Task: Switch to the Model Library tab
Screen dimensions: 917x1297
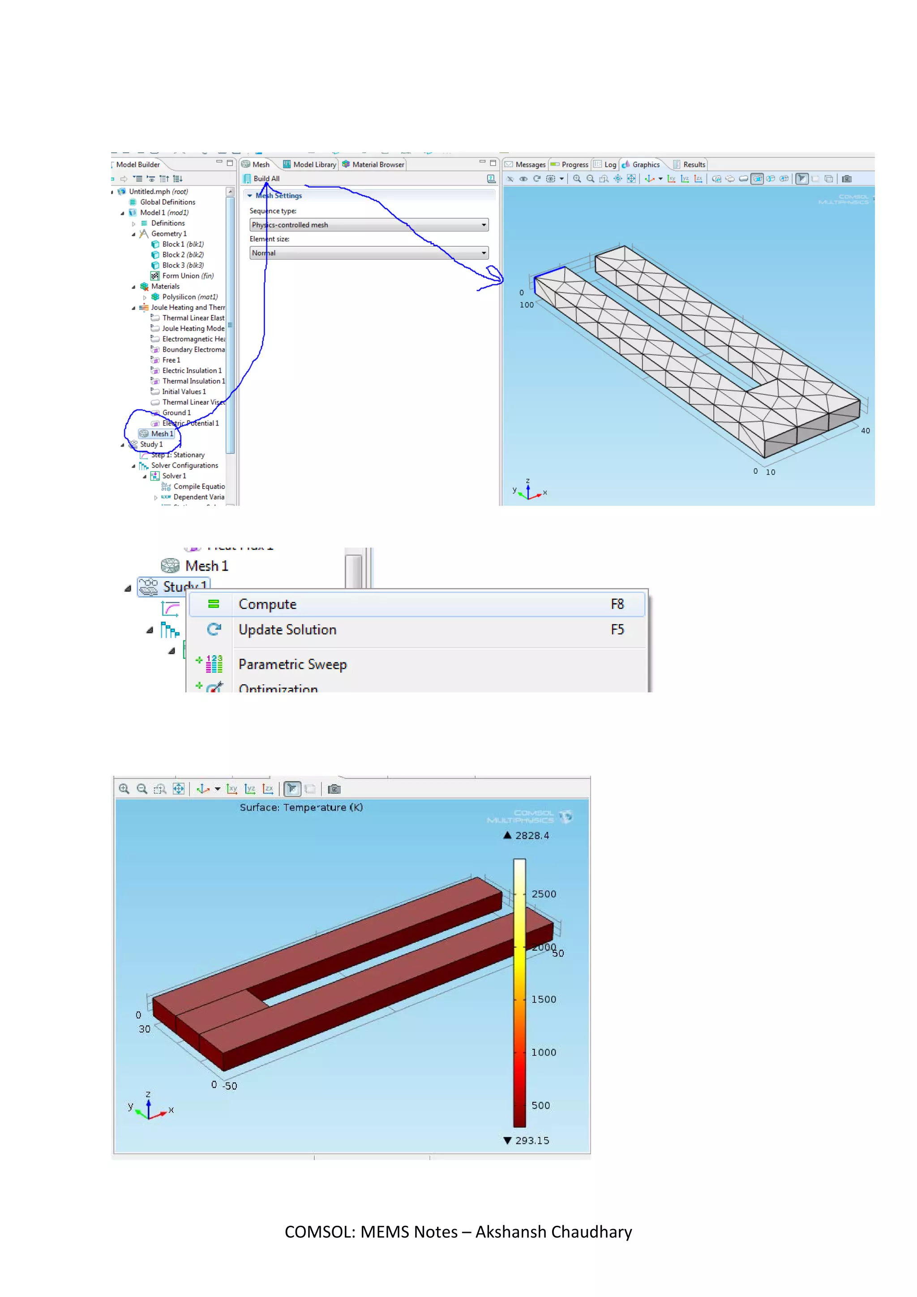Action: pos(309,165)
